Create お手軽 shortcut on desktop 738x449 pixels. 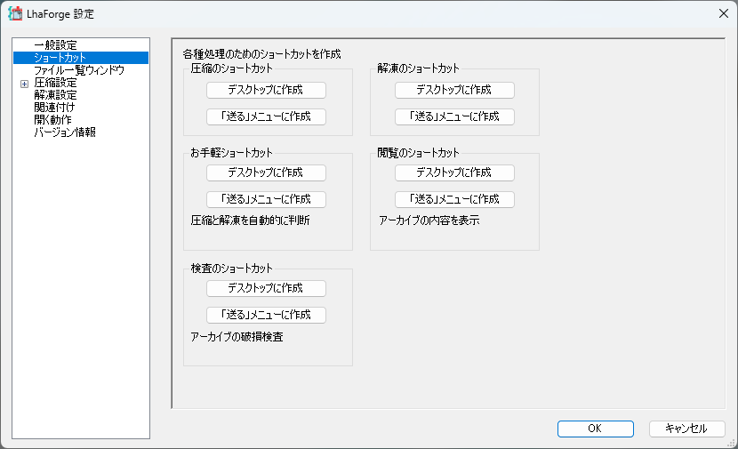click(x=266, y=172)
